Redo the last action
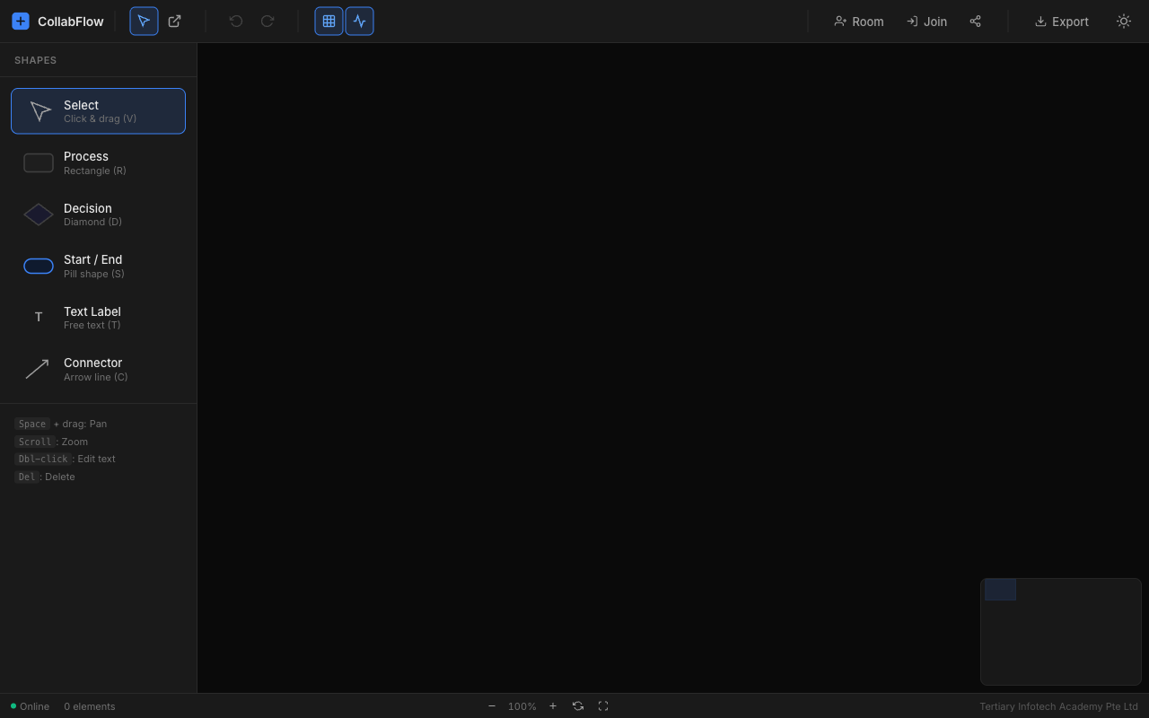 click(268, 22)
